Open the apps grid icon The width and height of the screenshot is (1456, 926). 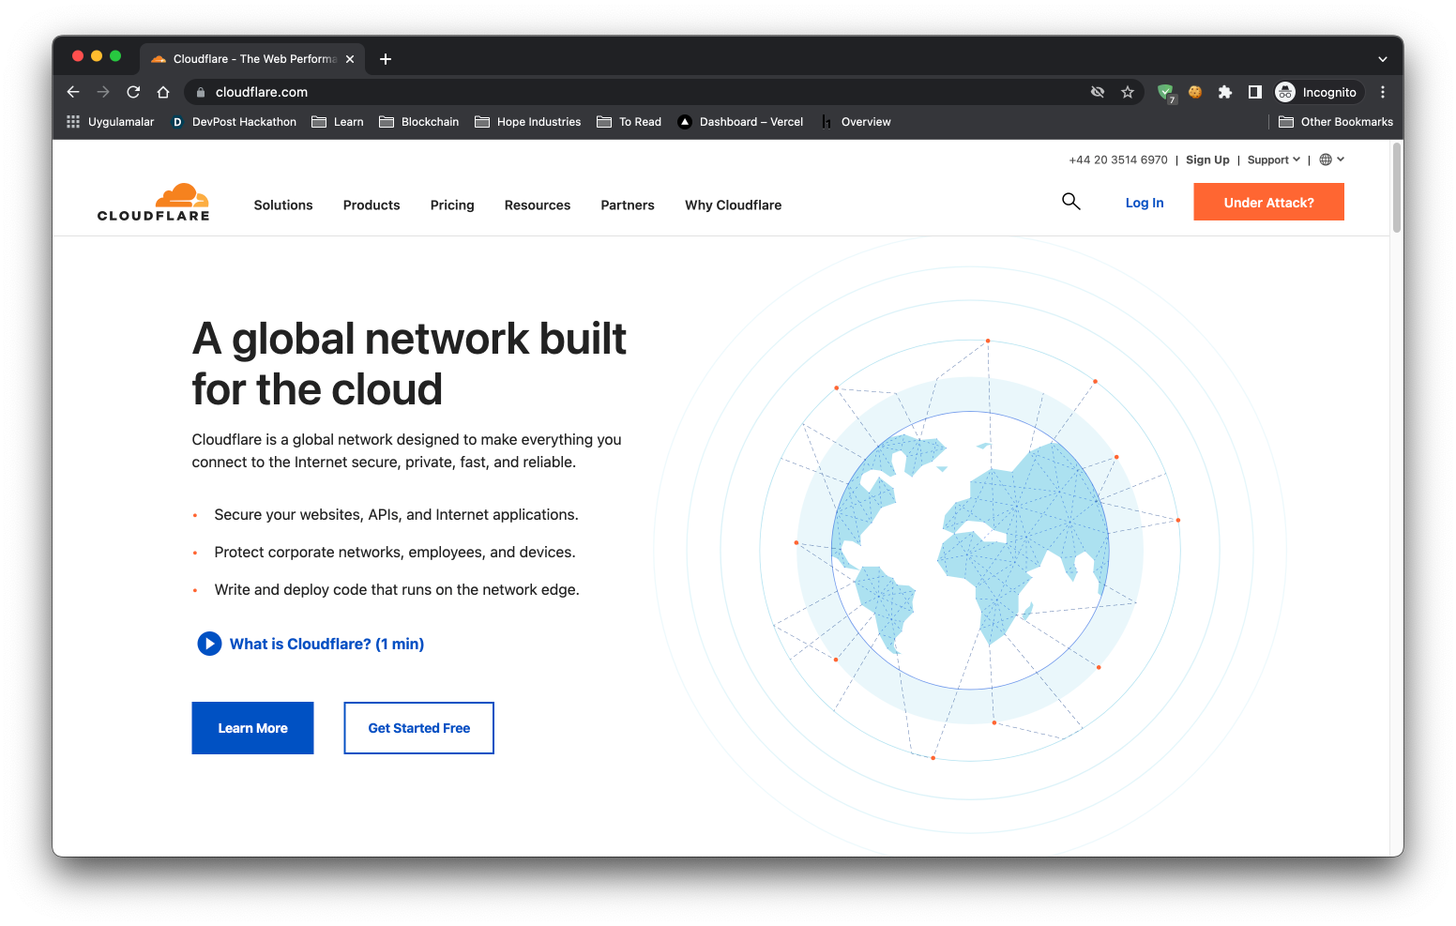(x=72, y=122)
